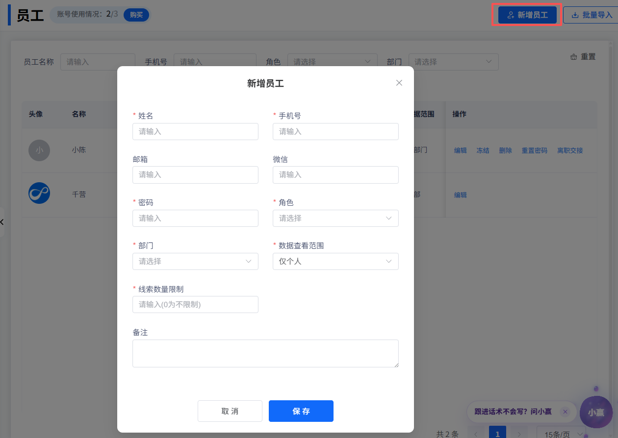Expand the 数据查看范围 dropdown showing 仅个人
Image resolution: width=618 pixels, height=438 pixels.
pos(335,261)
